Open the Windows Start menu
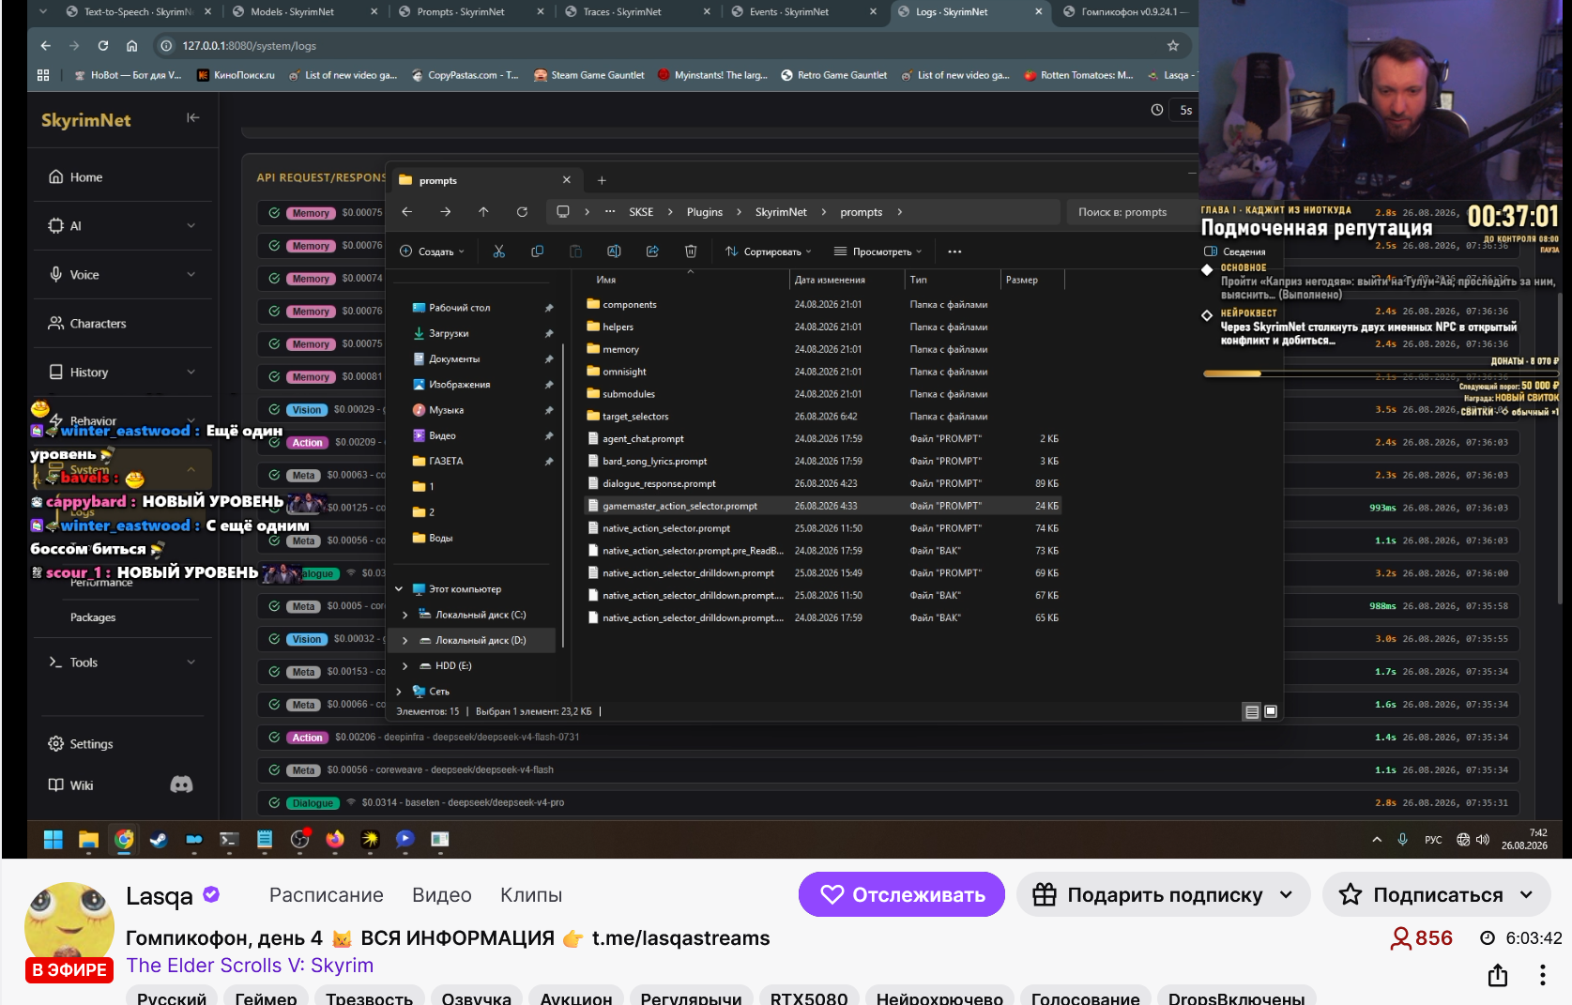Image resolution: width=1572 pixels, height=1005 pixels. tap(53, 839)
